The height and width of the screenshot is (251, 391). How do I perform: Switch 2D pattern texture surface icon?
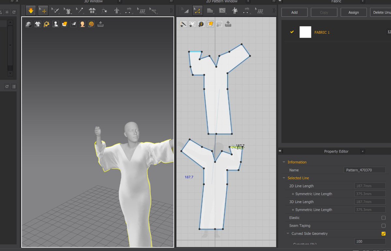[x=210, y=24]
